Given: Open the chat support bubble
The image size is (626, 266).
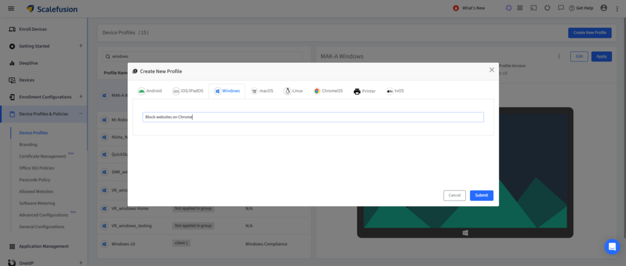Looking at the screenshot, I should point(612,247).
